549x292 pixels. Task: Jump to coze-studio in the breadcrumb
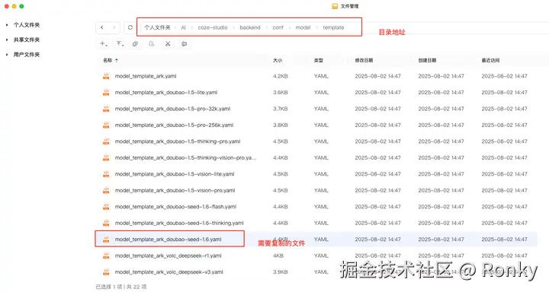(x=213, y=27)
